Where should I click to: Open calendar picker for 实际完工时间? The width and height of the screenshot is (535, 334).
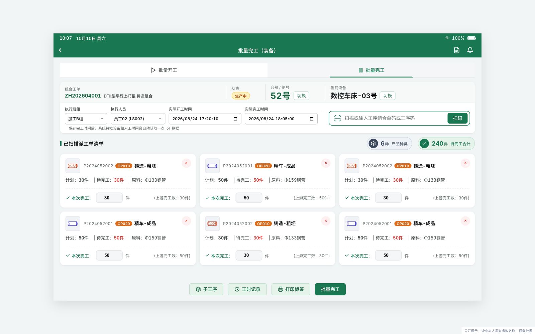312,119
